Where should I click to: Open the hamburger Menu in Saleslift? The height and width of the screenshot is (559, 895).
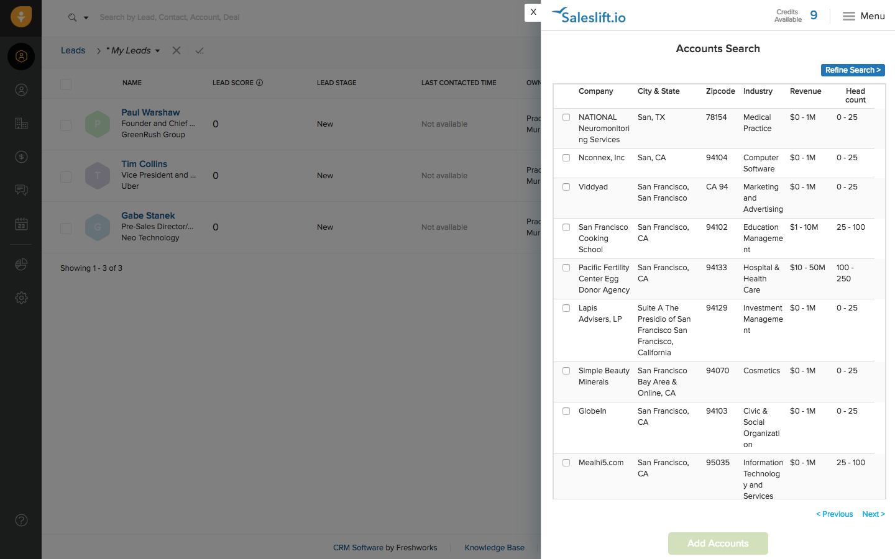click(863, 16)
